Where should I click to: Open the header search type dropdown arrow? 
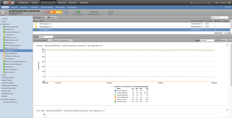click(209, 3)
